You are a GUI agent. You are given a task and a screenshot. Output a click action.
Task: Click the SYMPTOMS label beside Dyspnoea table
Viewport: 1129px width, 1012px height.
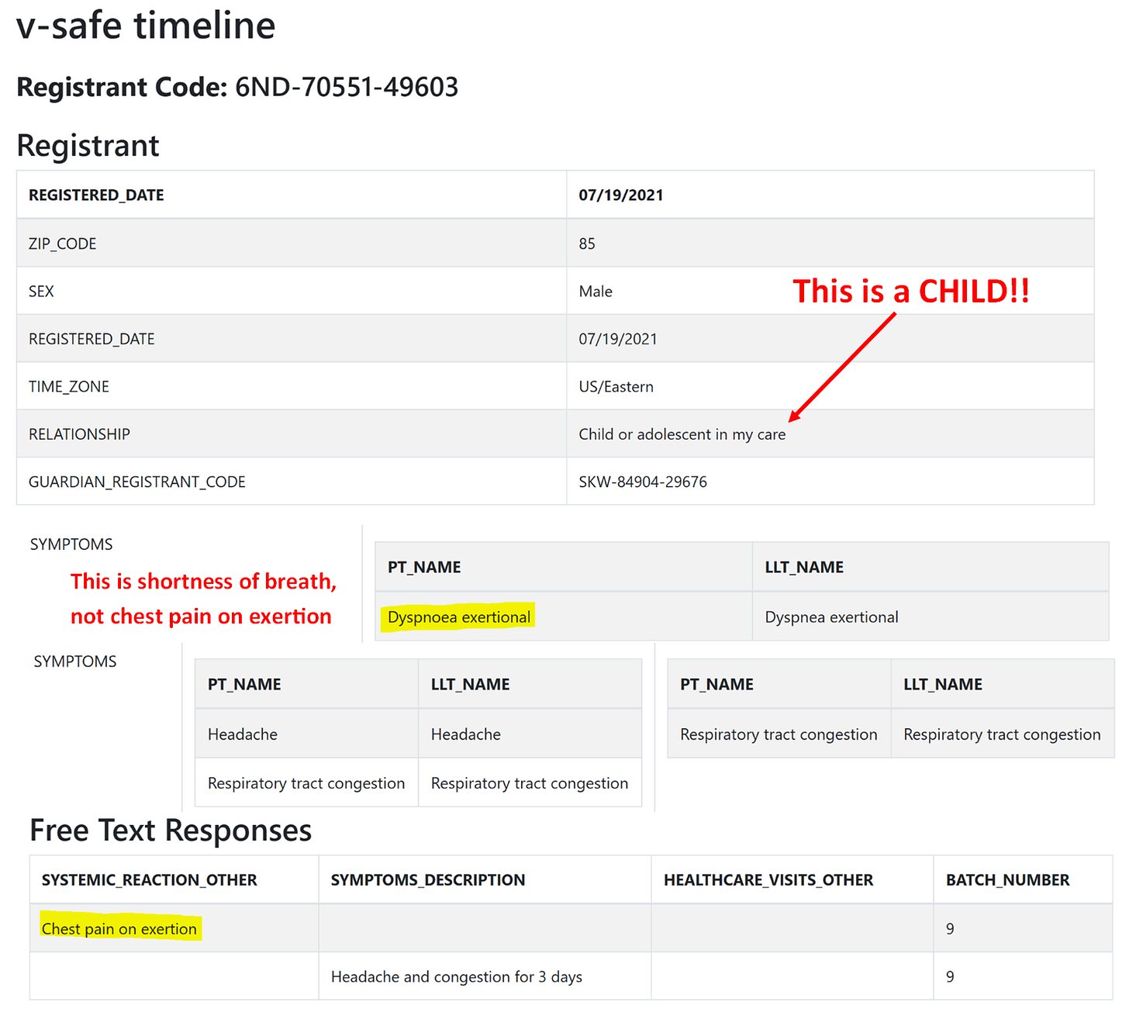[x=71, y=544]
